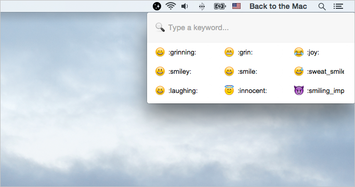Click the Type a keyword search field
Screen dimensions: 355x187
point(251,28)
